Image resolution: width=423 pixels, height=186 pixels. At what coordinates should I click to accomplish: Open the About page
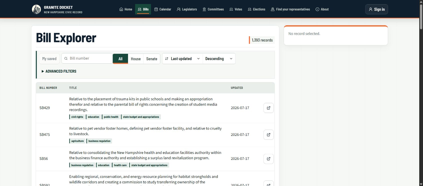[322, 9]
